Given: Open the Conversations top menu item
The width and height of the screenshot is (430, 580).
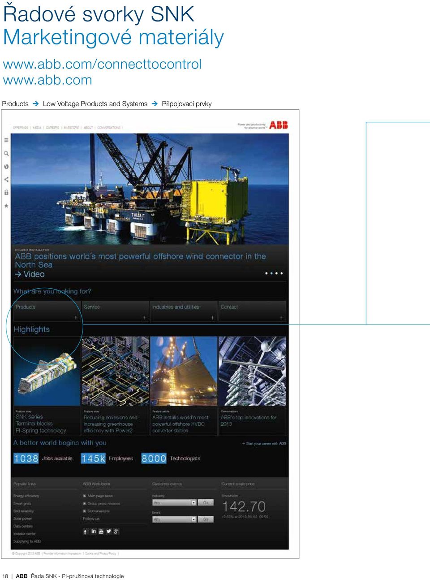Looking at the screenshot, I should pyautogui.click(x=109, y=128).
